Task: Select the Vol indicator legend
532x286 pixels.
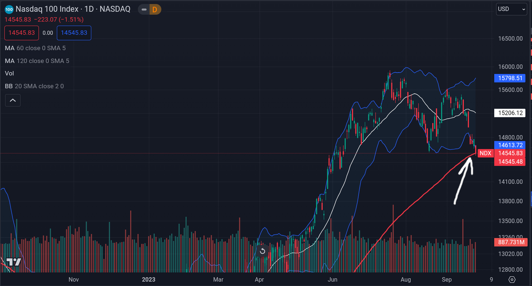Action: [9, 73]
